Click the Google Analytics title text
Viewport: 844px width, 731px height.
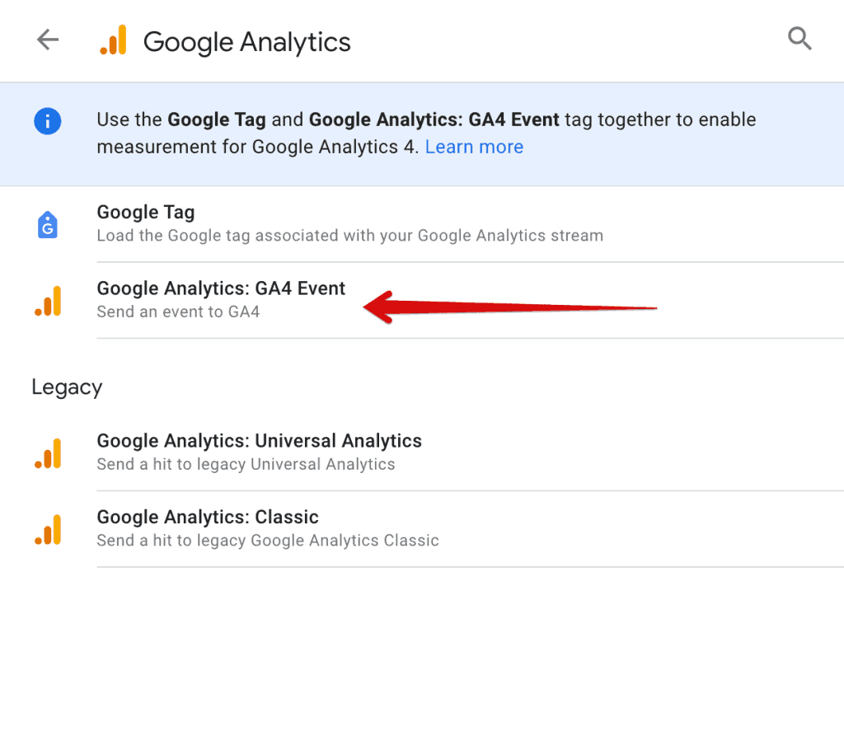tap(246, 41)
